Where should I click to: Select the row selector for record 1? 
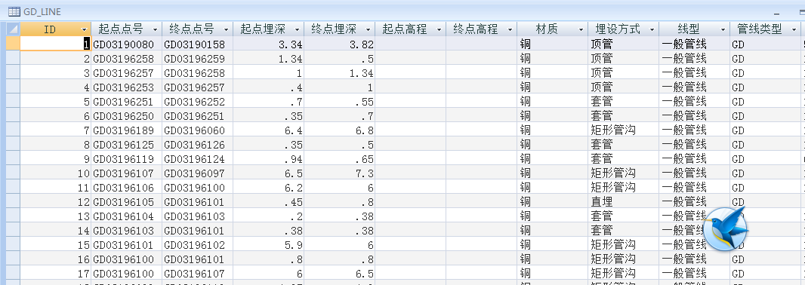tap(13, 44)
